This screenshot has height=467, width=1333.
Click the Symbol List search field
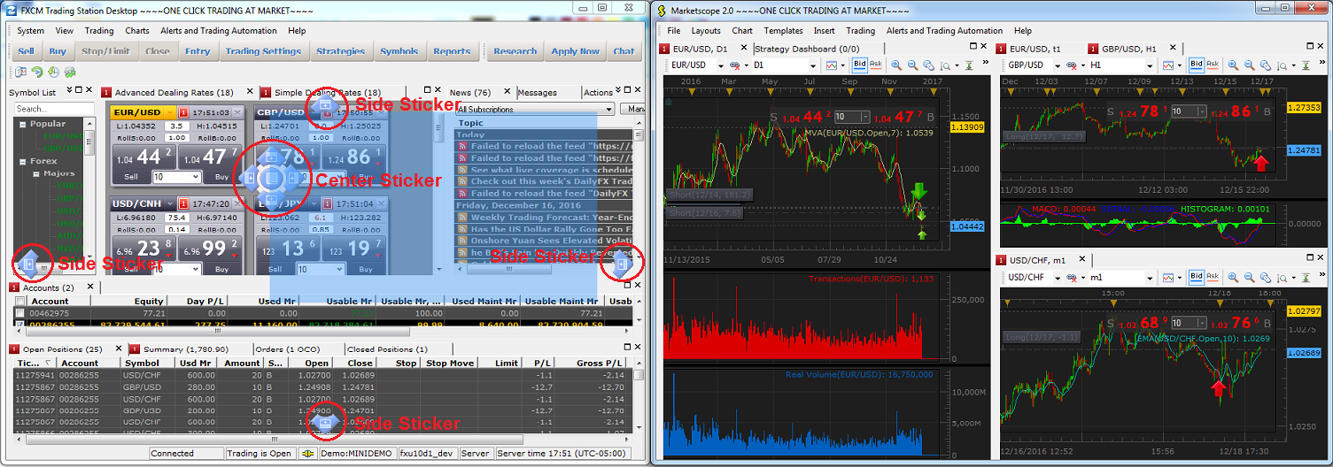pos(54,109)
